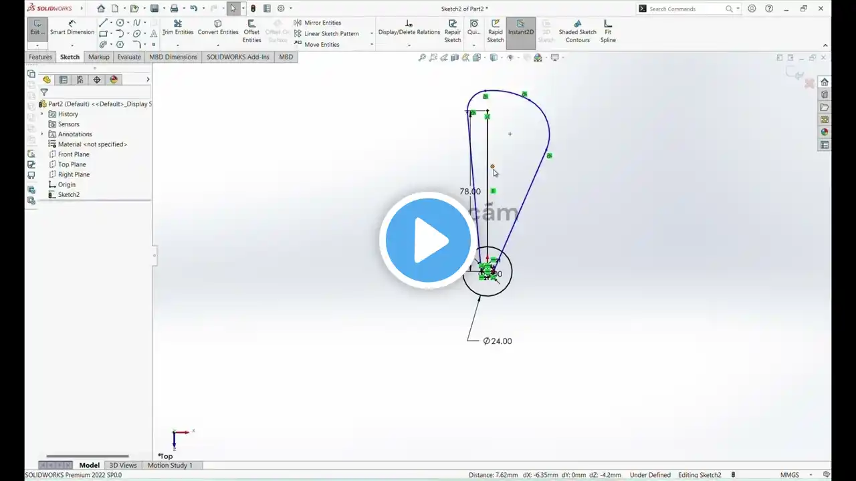Open the ConfigurationManager tab
The width and height of the screenshot is (856, 481).
click(x=80, y=79)
